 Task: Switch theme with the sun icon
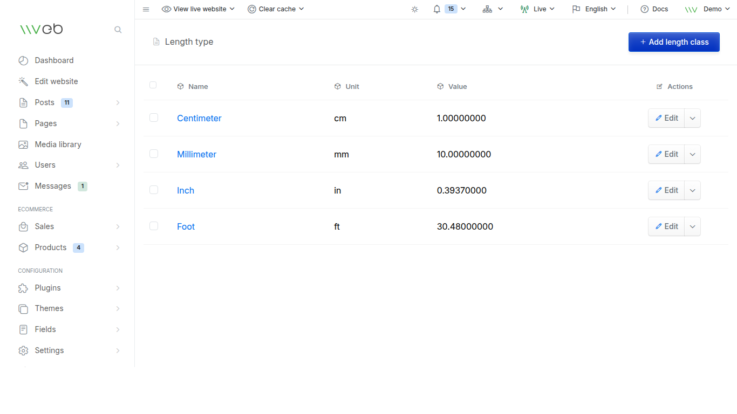[414, 9]
